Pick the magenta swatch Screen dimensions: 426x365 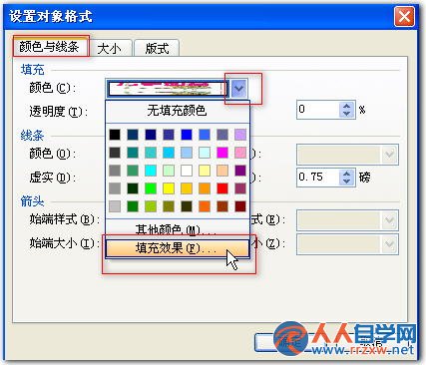(x=222, y=153)
